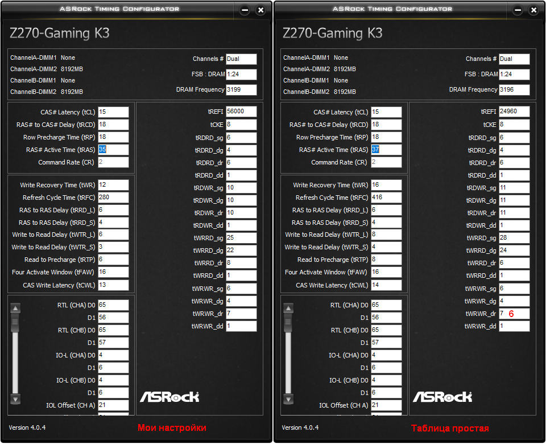The height and width of the screenshot is (444, 546).
Task: Click scroll down arrow in left window
Action: [15, 398]
